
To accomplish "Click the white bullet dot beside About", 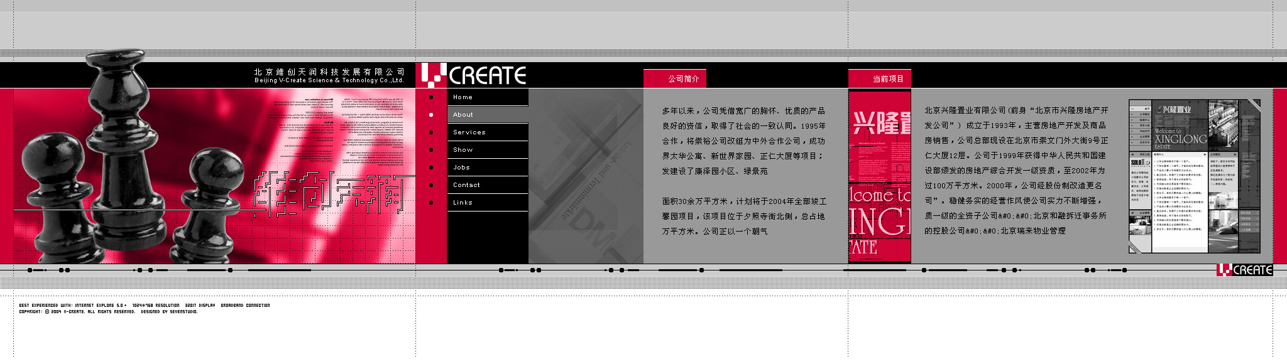I will (x=430, y=115).
